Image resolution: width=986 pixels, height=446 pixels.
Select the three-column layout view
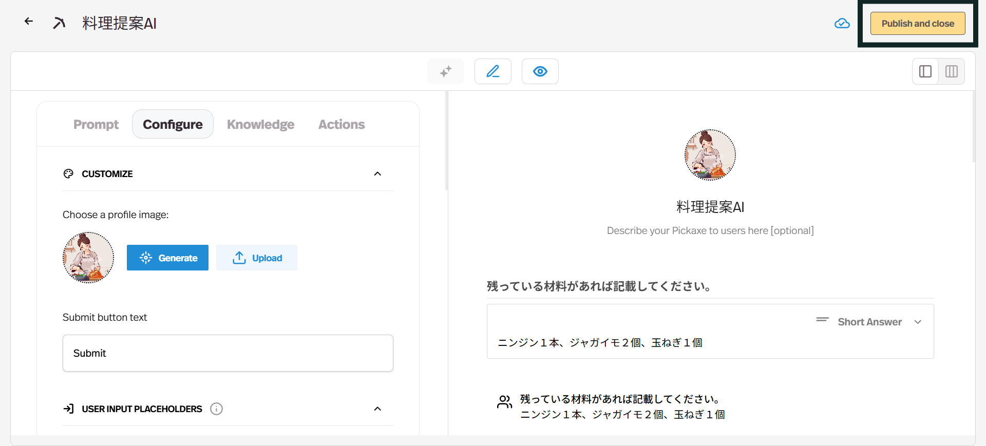point(952,71)
